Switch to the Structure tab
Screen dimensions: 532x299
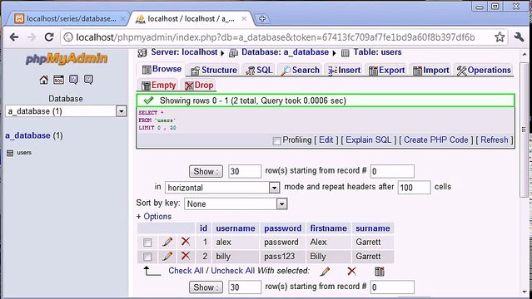pos(213,70)
